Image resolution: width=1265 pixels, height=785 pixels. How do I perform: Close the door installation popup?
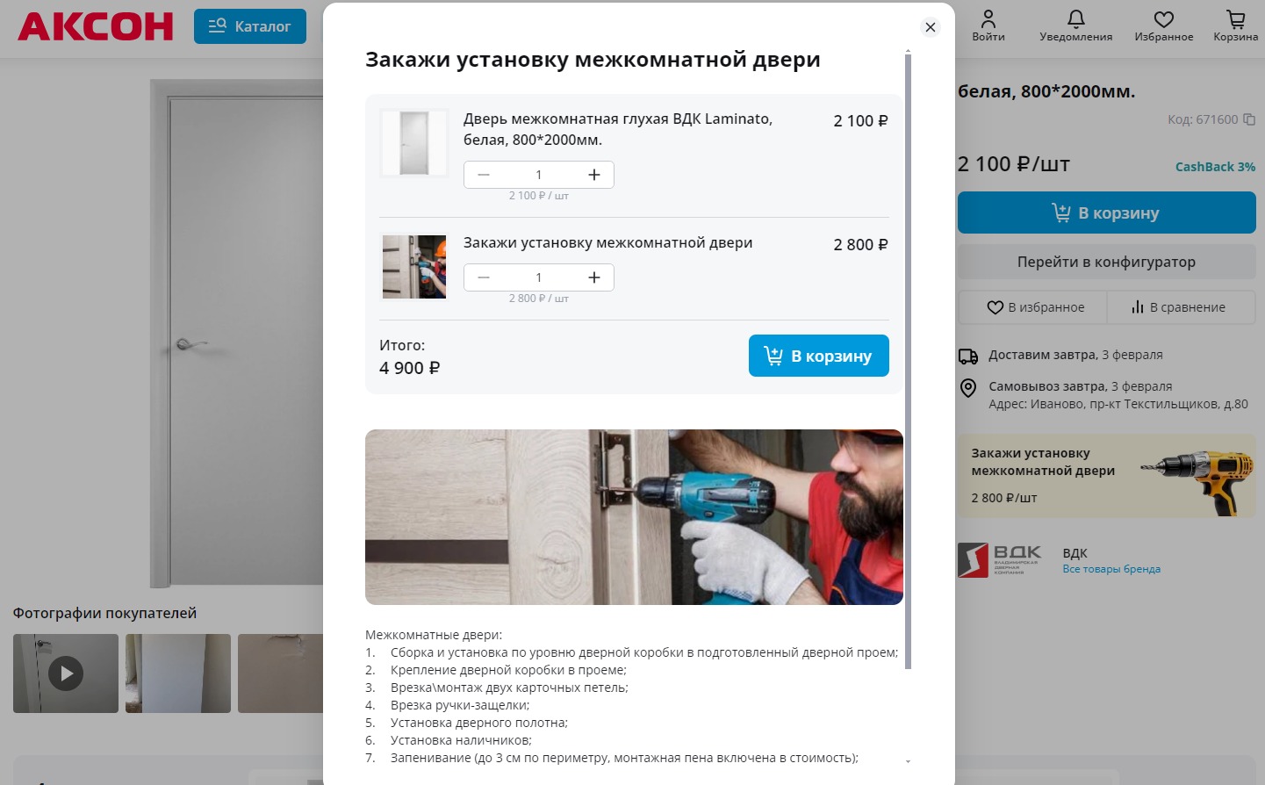pos(931,27)
